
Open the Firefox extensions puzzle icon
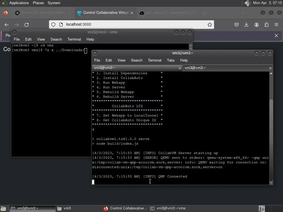pyautogui.click(x=266, y=25)
